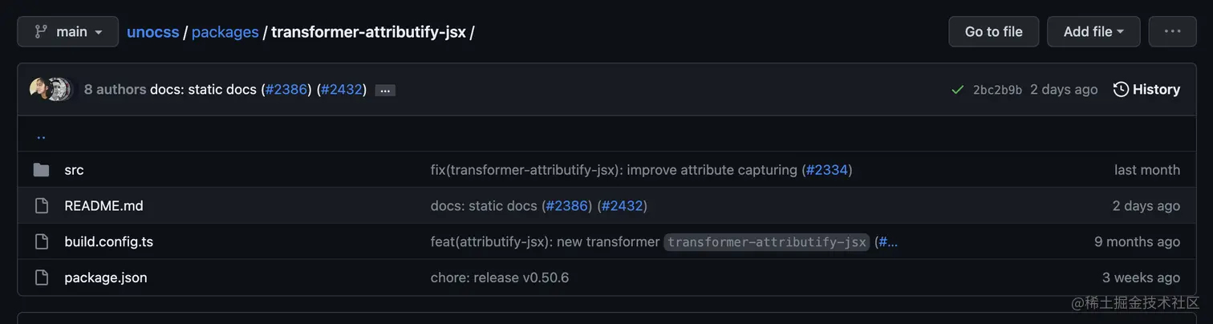
Task: Click the Go to file button
Action: [993, 32]
